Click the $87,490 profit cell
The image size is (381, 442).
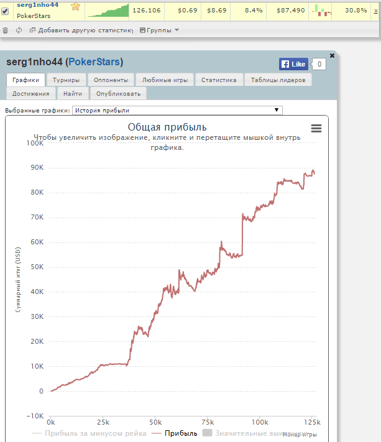[290, 11]
